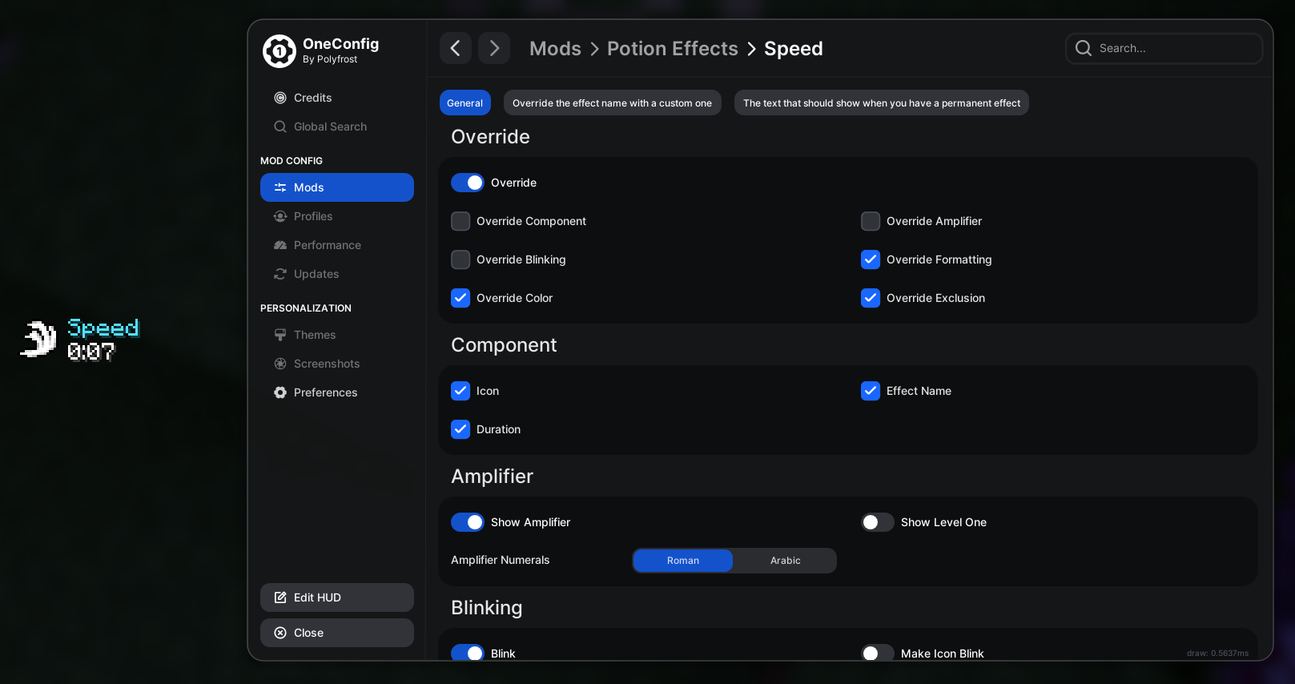Viewport: 1295px width, 684px height.
Task: Go back with the left arrow button
Action: pyautogui.click(x=456, y=48)
